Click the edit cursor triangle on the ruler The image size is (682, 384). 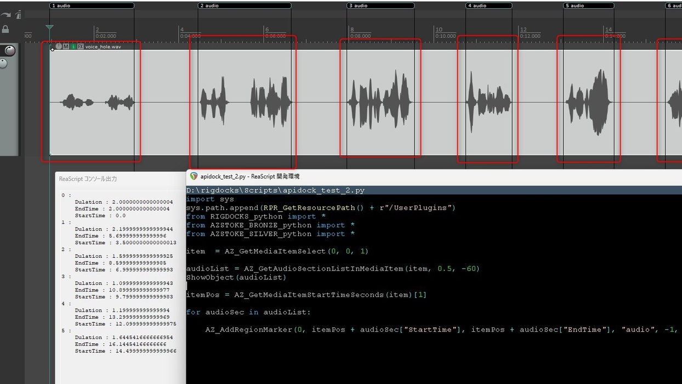click(x=49, y=27)
